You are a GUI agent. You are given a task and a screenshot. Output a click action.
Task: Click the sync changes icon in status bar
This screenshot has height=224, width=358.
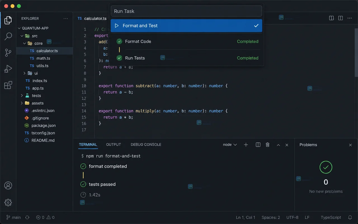point(27,217)
